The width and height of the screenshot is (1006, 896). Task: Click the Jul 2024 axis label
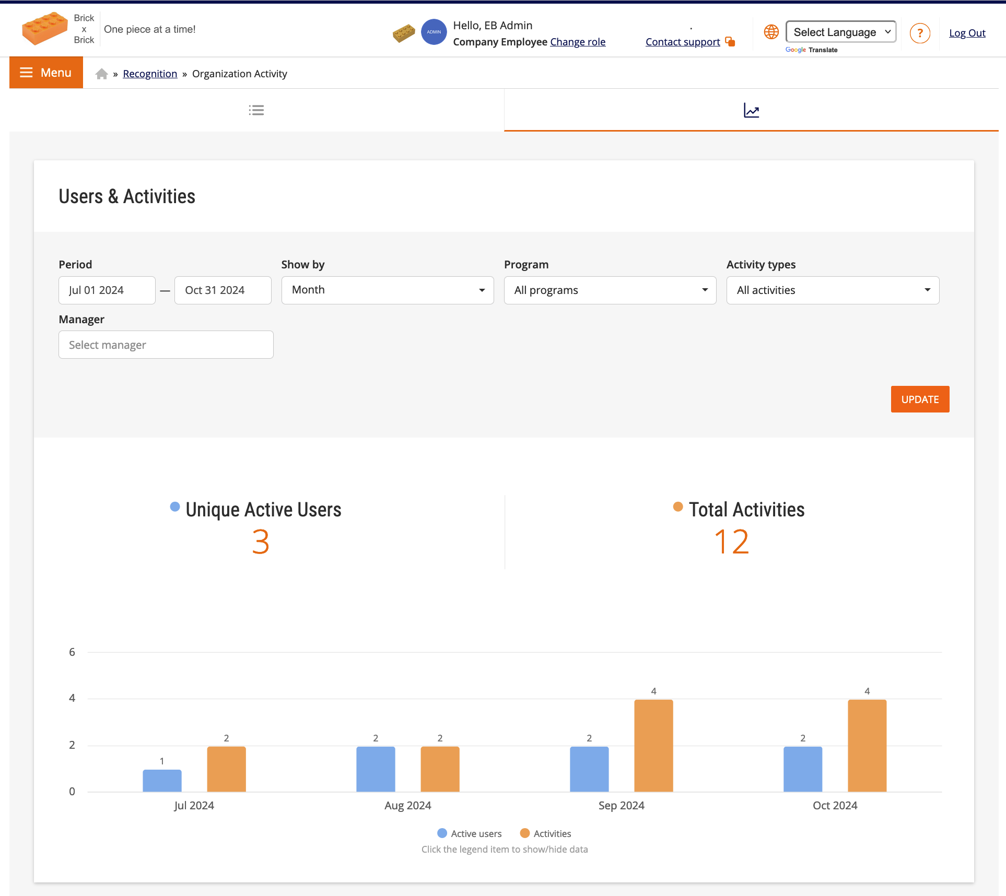pyautogui.click(x=194, y=806)
